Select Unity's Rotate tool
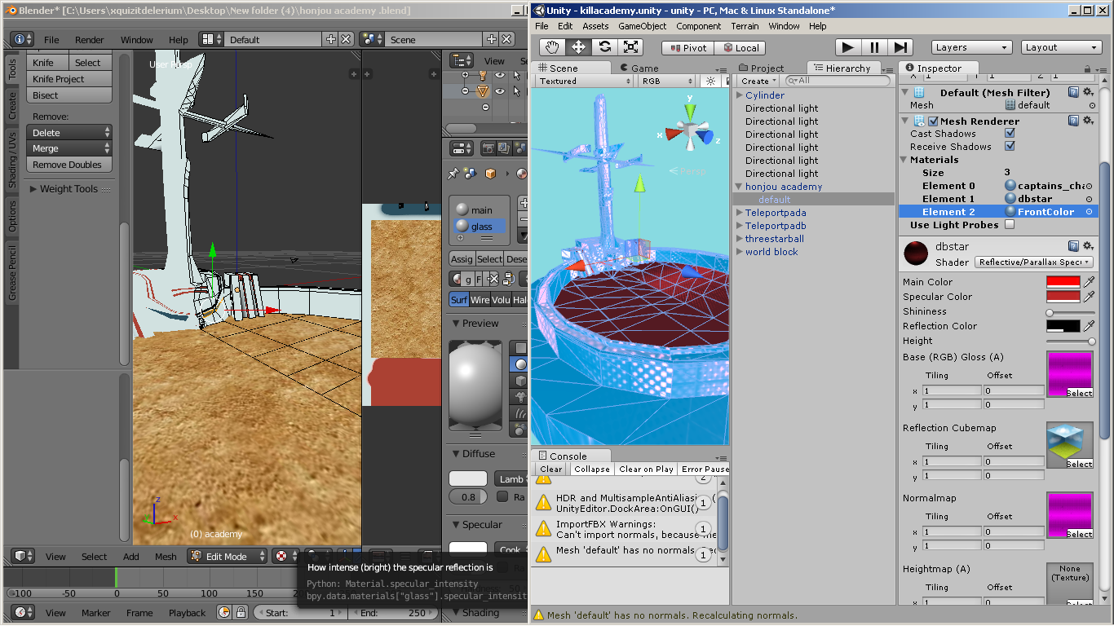Screen dimensions: 1114x626 pos(604,47)
